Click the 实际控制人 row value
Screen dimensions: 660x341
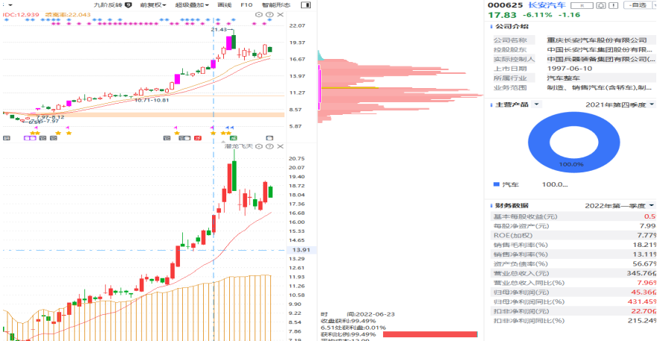coord(601,59)
